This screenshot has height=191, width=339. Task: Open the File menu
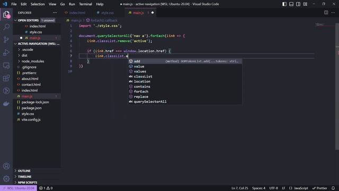tap(14, 4)
